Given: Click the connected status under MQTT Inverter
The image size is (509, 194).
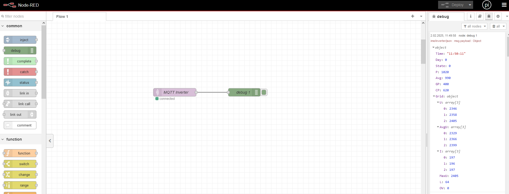Looking at the screenshot, I should (165, 99).
